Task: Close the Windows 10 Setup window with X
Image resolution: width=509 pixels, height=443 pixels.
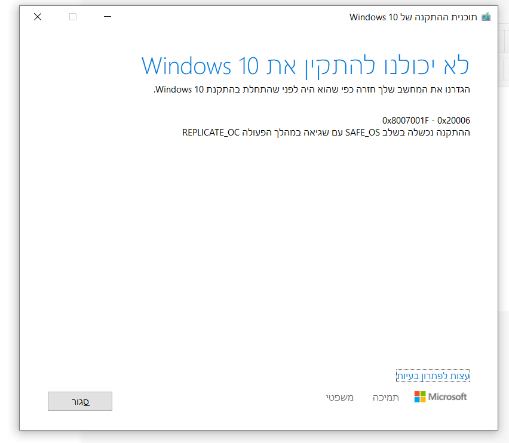Action: tap(38, 17)
